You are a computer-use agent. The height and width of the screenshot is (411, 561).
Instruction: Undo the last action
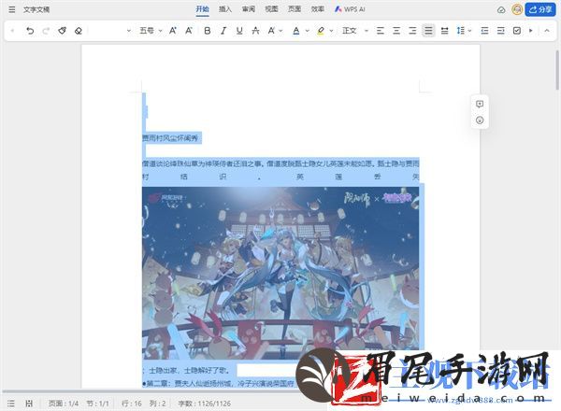30,31
